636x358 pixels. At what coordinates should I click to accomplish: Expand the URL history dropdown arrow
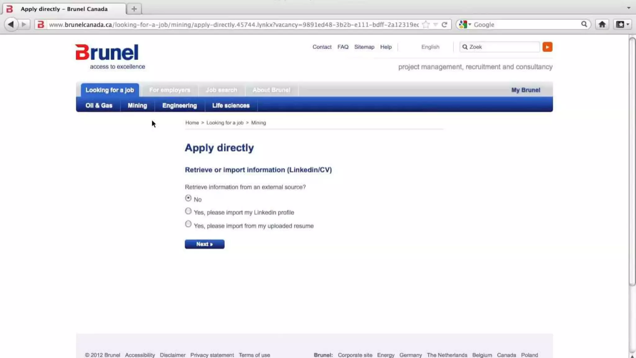click(x=435, y=25)
